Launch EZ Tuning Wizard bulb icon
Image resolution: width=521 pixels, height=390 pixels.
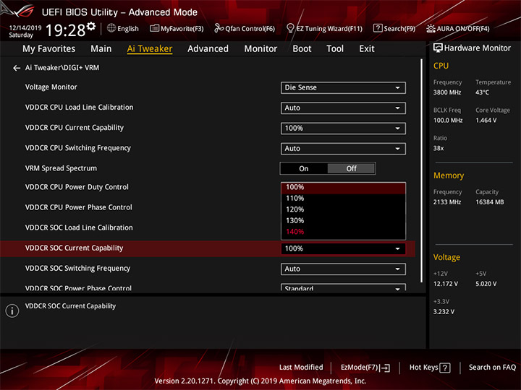click(x=290, y=28)
